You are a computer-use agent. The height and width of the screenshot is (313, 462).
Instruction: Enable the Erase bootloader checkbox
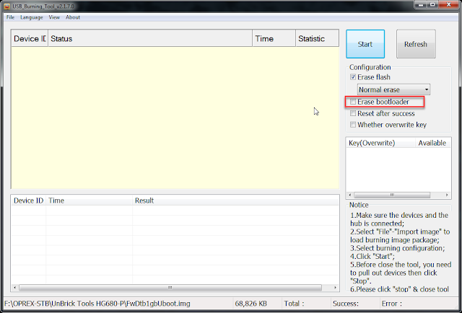(x=353, y=102)
